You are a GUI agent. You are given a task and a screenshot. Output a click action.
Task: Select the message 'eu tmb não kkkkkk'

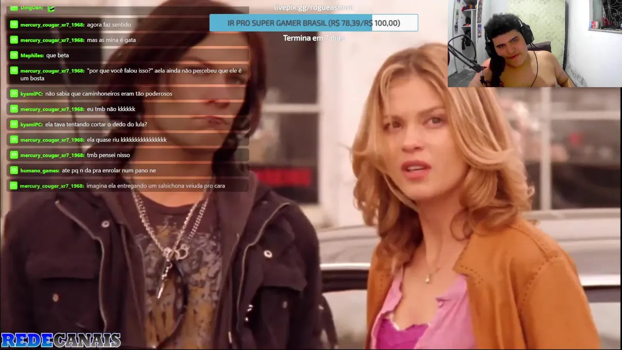111,109
